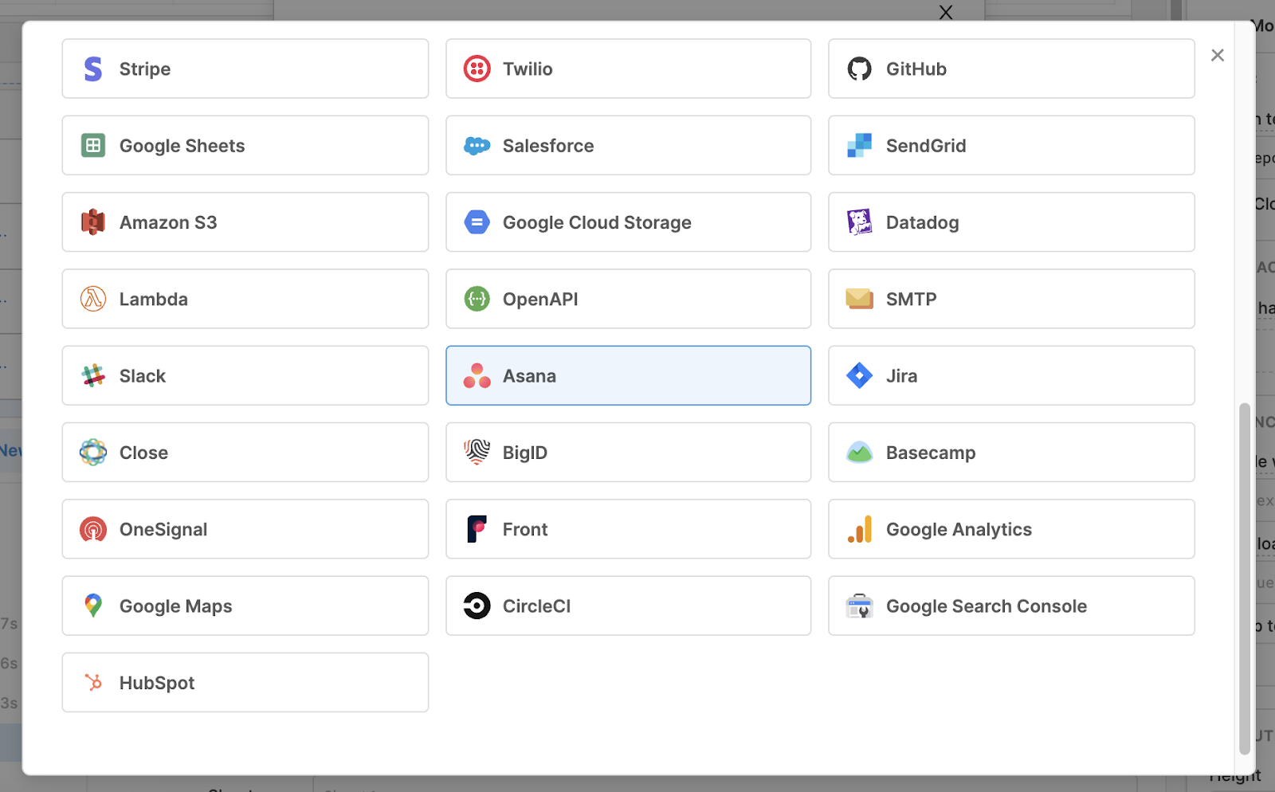Pick the Front label
This screenshot has height=792, width=1275.
(x=525, y=529)
